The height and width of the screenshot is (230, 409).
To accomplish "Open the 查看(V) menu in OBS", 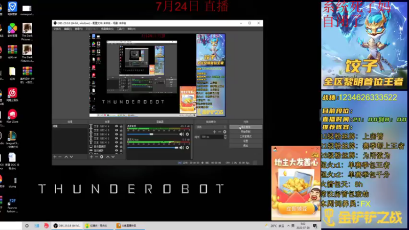I will tap(79, 29).
